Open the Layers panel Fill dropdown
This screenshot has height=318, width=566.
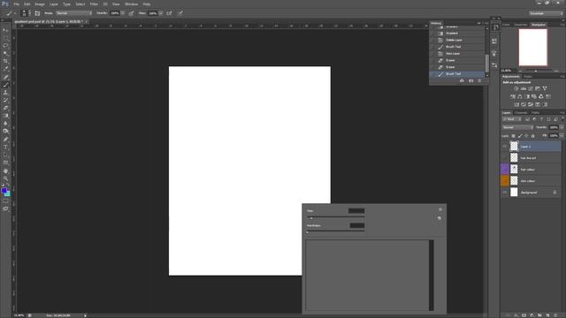coord(562,136)
